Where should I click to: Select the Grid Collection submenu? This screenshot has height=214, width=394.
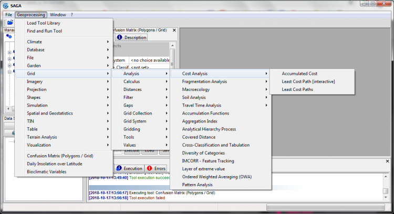[x=141, y=113]
